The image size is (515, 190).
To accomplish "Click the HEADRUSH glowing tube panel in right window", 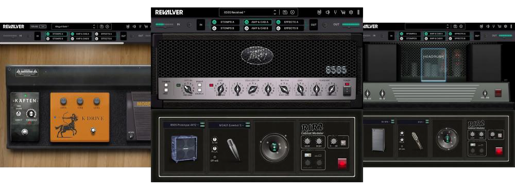I will pyautogui.click(x=434, y=65).
